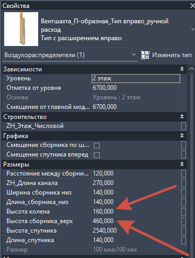Click the Изменить тип button label

(x=172, y=55)
